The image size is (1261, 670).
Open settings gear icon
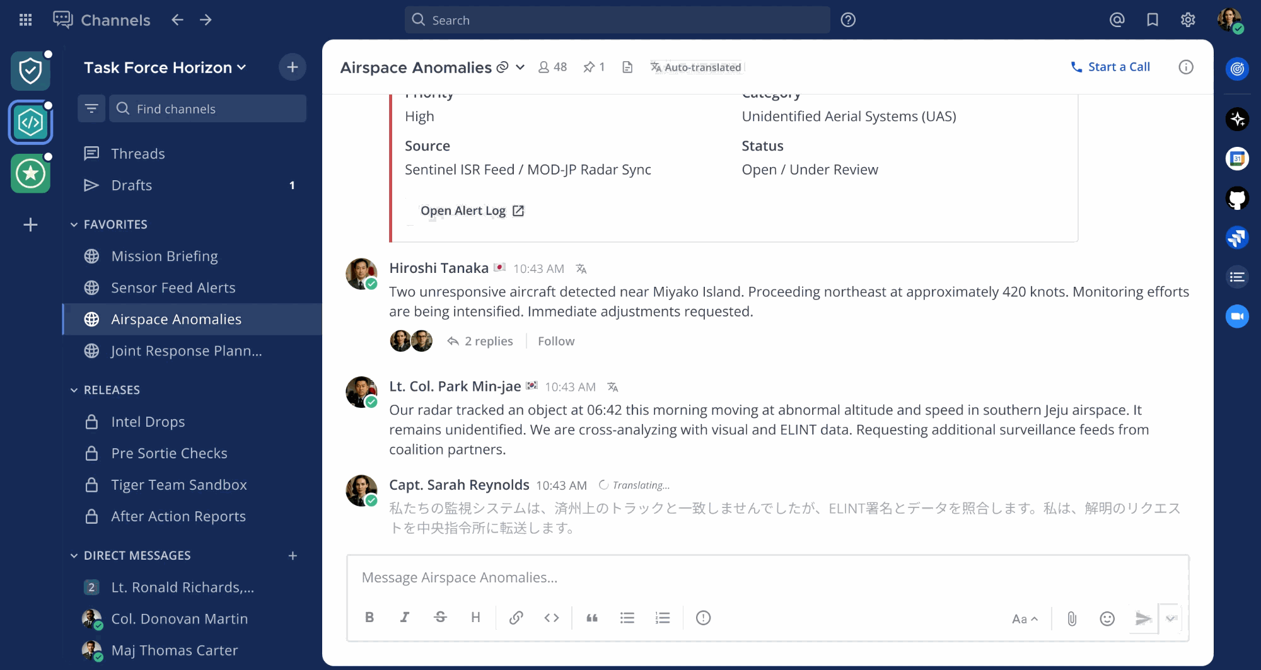pyautogui.click(x=1188, y=20)
